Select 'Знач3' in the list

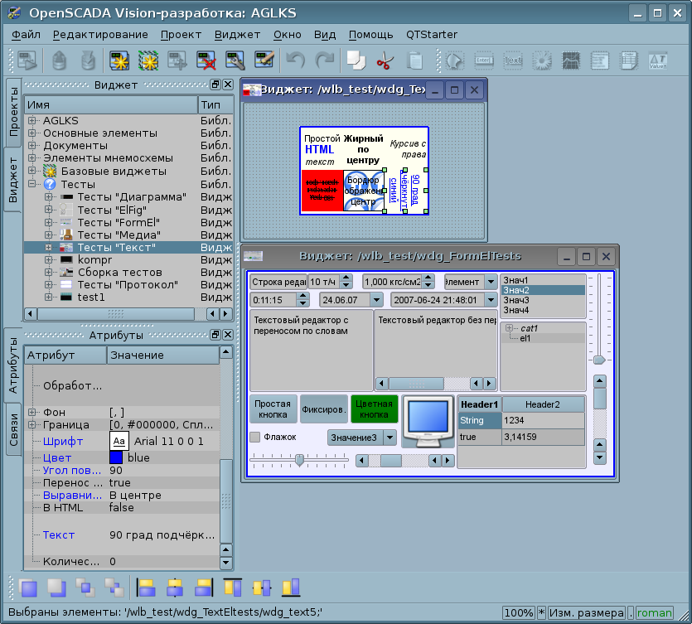(x=516, y=300)
